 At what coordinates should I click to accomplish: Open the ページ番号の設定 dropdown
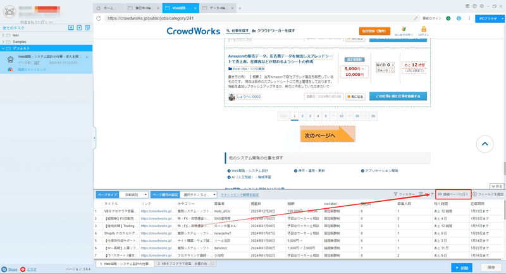tap(199, 195)
